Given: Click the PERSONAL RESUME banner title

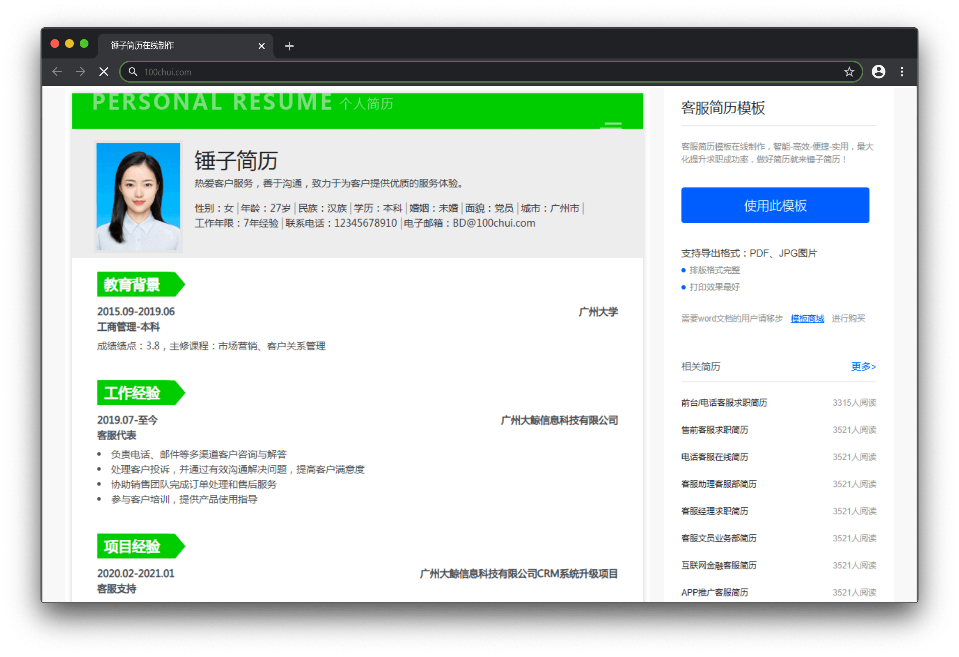Looking at the screenshot, I should pyautogui.click(x=212, y=102).
